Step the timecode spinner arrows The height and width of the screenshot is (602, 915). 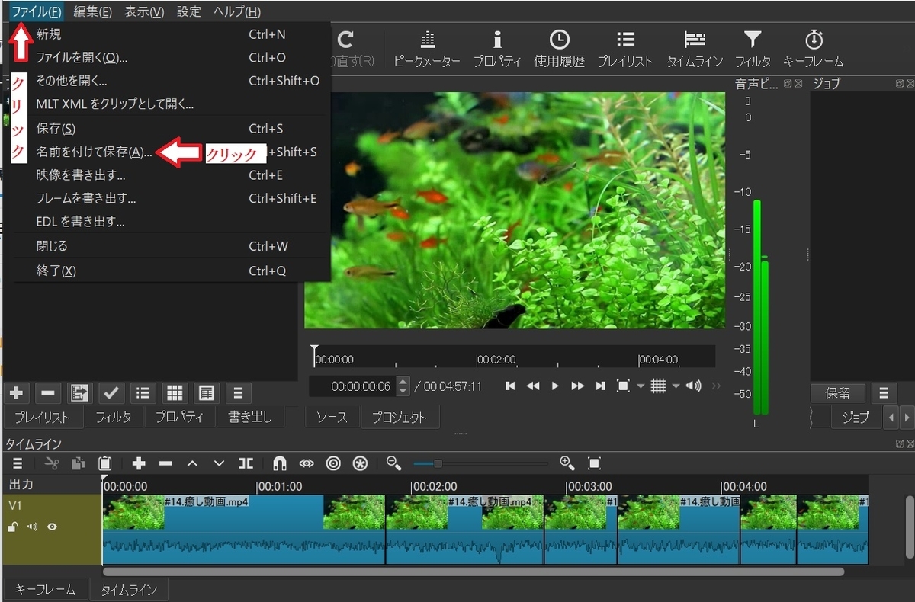click(x=403, y=386)
